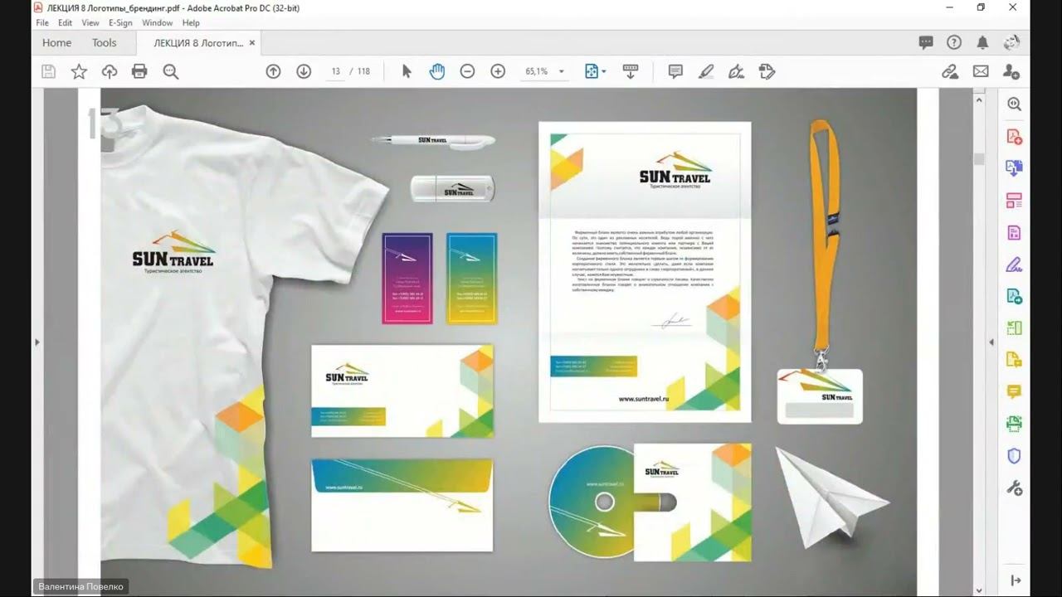Choose the Selection arrow tool
Image resolution: width=1062 pixels, height=597 pixels.
(407, 71)
